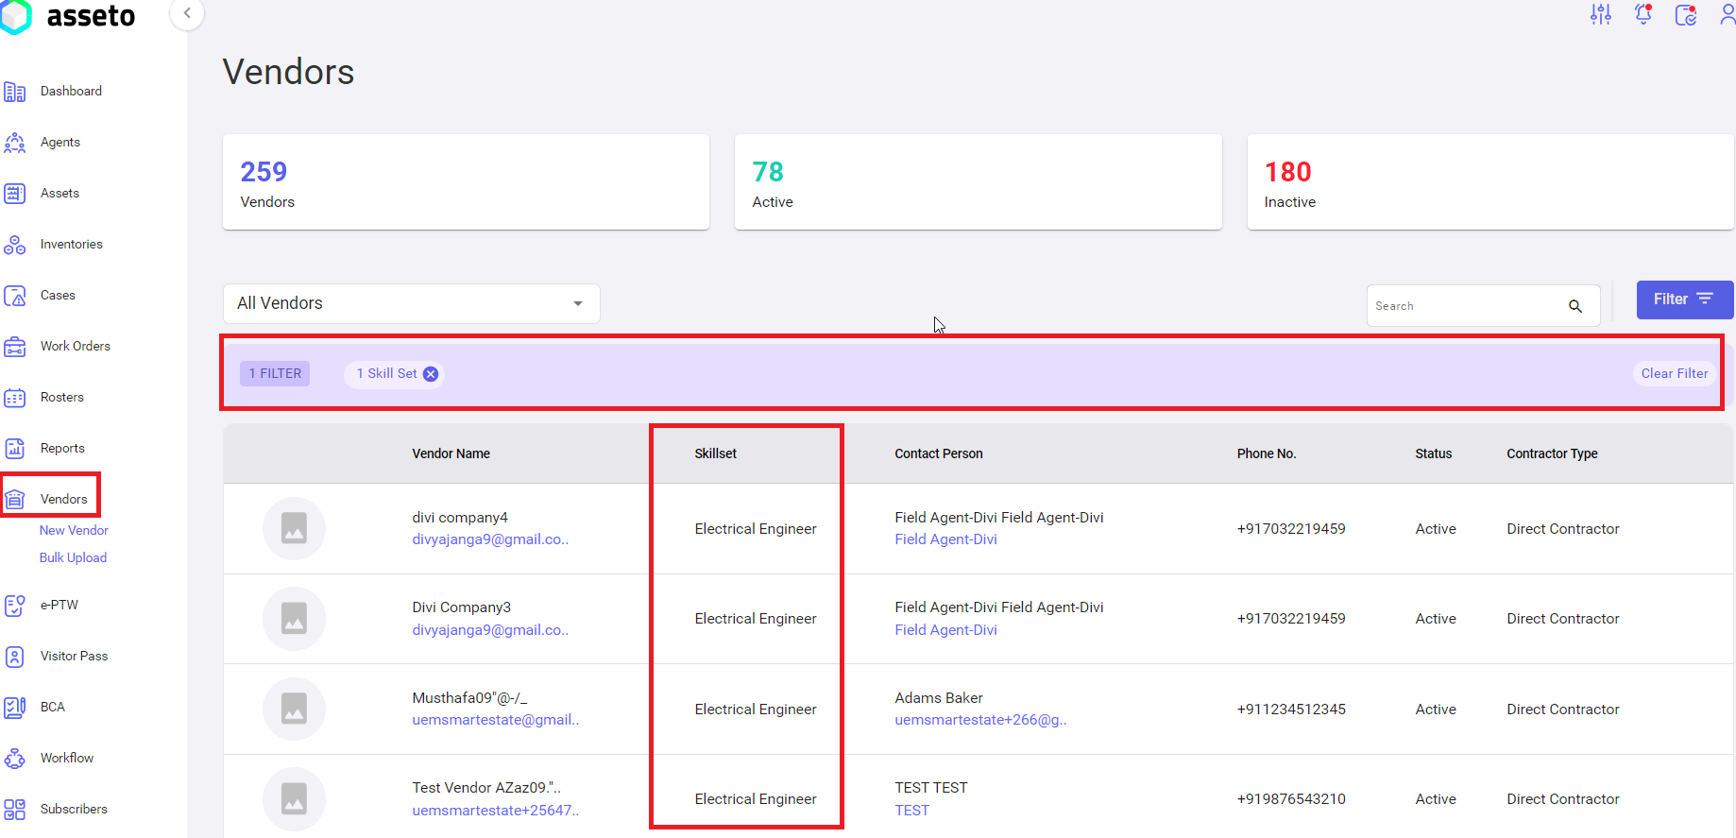Select the Work Orders menu item
This screenshot has width=1736, height=838.
pyautogui.click(x=76, y=347)
